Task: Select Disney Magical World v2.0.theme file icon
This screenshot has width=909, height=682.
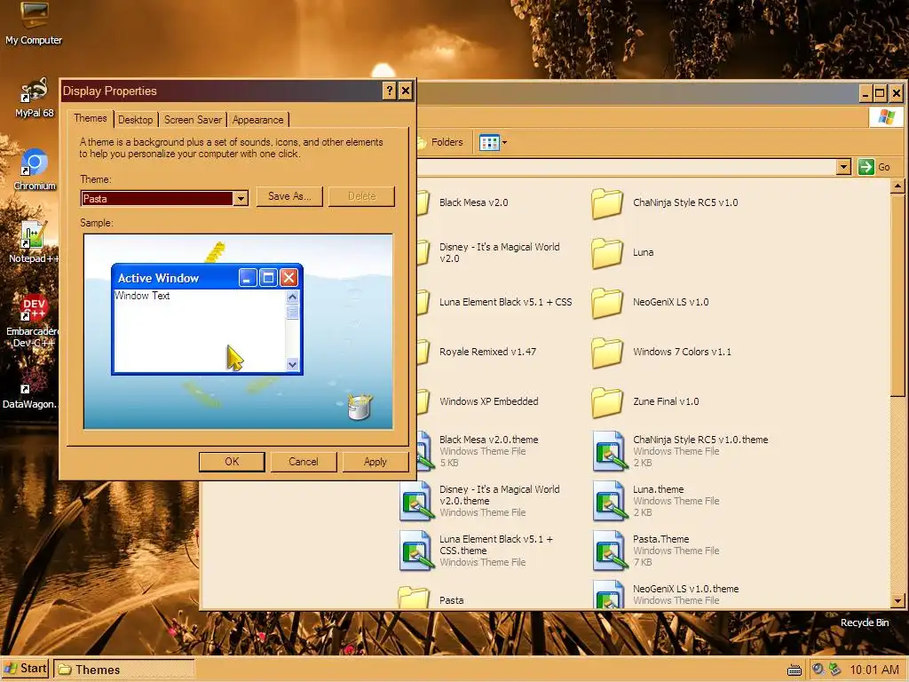Action: coord(416,501)
